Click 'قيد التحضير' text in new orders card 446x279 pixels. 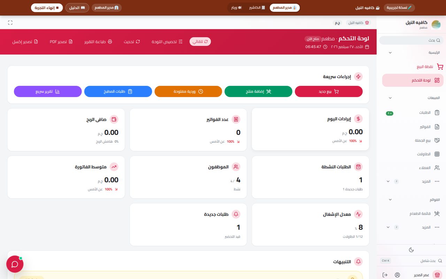[x=232, y=237]
